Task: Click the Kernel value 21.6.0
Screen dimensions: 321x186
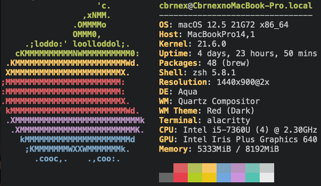Action: pyautogui.click(x=212, y=44)
